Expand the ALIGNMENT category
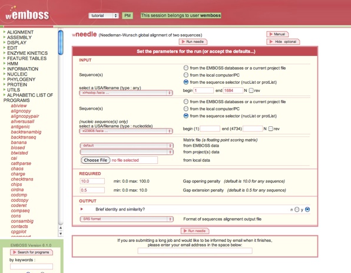351x273 pixels. click(x=20, y=32)
